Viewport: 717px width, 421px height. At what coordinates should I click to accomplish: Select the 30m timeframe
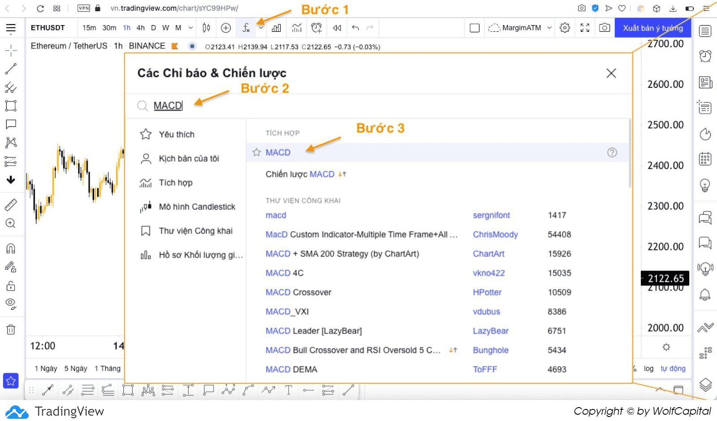click(109, 28)
